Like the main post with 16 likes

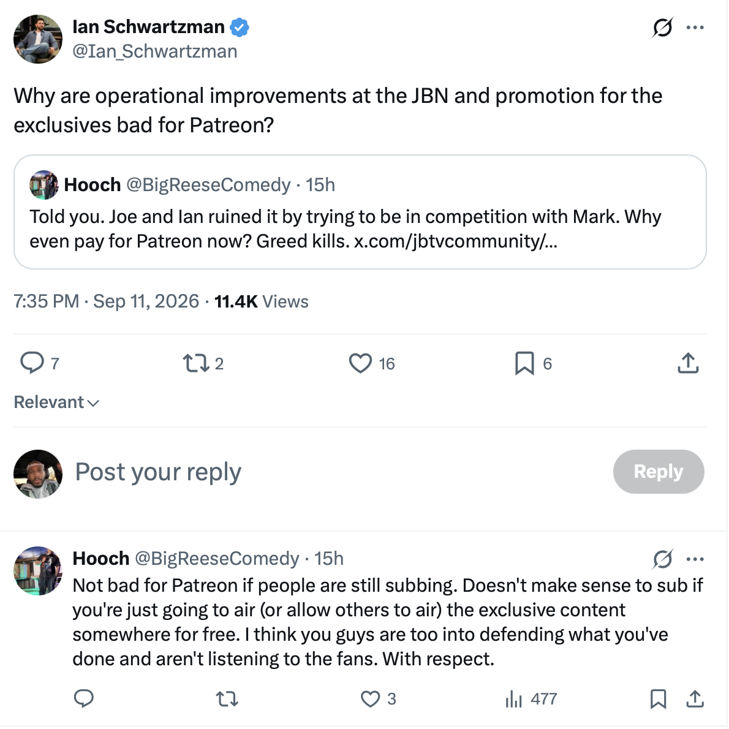(360, 363)
